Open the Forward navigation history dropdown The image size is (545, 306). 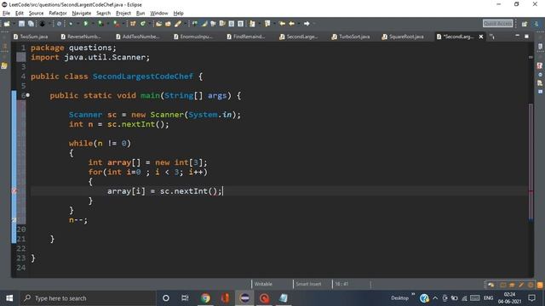pos(314,24)
